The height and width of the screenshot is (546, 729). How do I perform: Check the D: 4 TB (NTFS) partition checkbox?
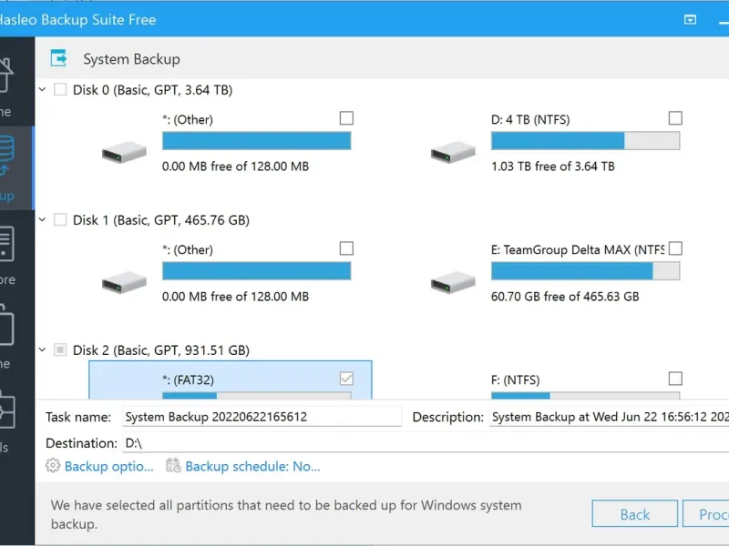point(675,118)
